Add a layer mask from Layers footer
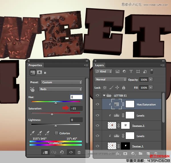Screen dimensions: 171x163 pos(125,154)
